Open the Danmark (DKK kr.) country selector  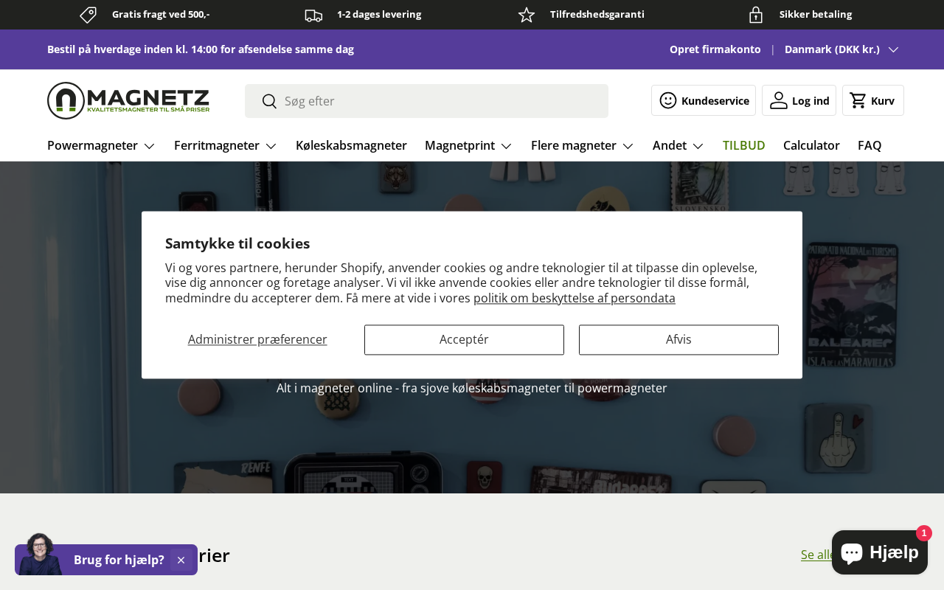click(x=841, y=49)
